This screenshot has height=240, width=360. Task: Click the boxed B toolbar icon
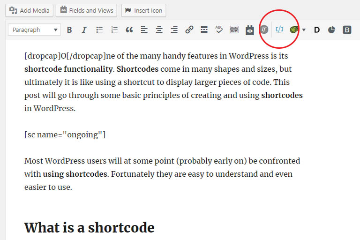[x=347, y=30]
